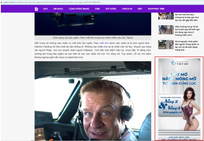Click the home icon in the purple navigation bar
The height and width of the screenshot is (141, 204).
point(36,9)
